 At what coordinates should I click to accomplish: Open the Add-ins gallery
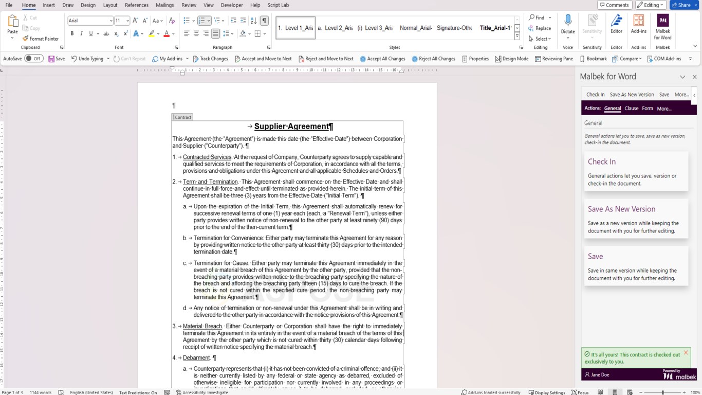(639, 25)
